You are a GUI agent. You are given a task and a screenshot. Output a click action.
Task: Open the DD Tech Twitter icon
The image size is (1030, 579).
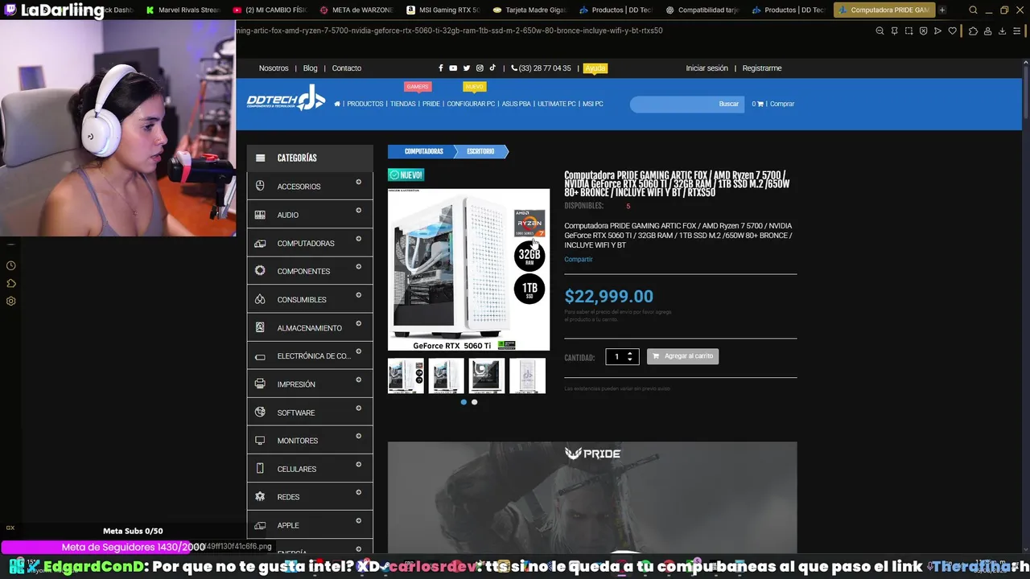pyautogui.click(x=467, y=68)
